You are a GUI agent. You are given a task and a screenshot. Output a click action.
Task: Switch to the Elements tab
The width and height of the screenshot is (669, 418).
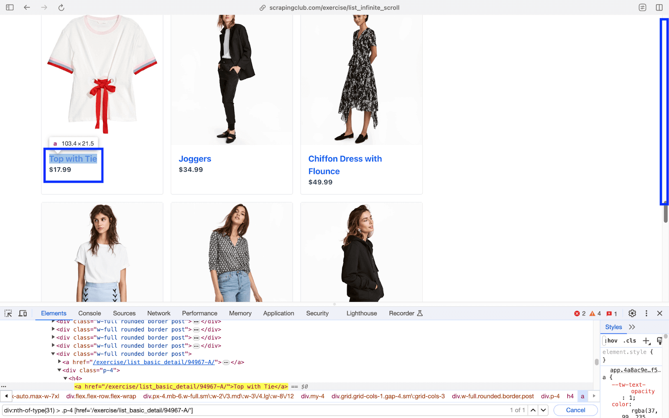[54, 313]
